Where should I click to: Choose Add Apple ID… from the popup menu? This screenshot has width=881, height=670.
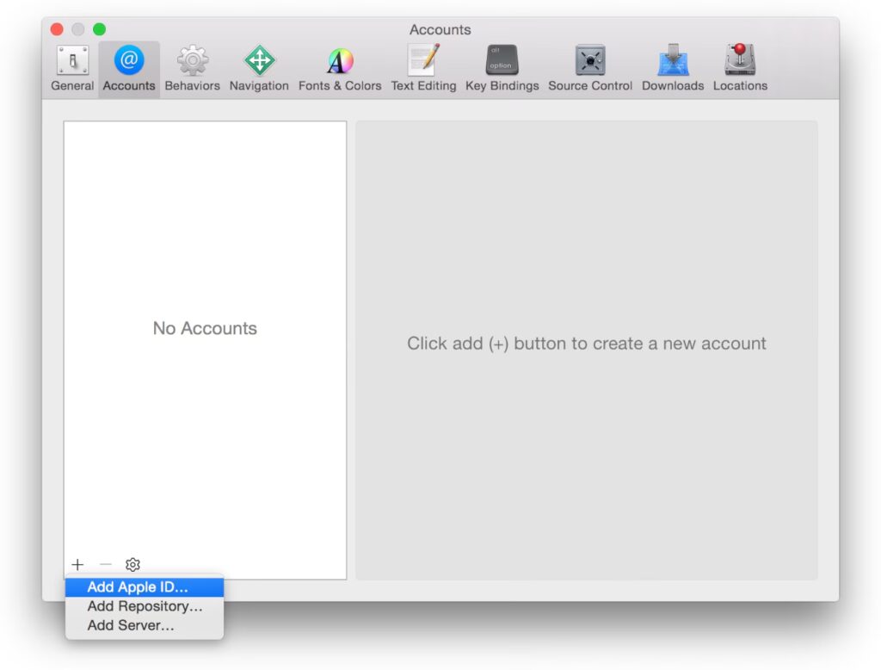[138, 587]
